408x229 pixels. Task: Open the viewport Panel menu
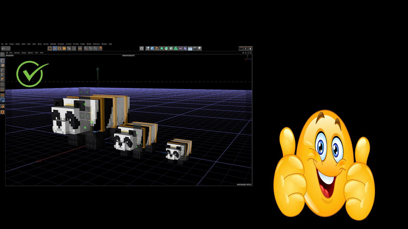pyautogui.click(x=42, y=53)
